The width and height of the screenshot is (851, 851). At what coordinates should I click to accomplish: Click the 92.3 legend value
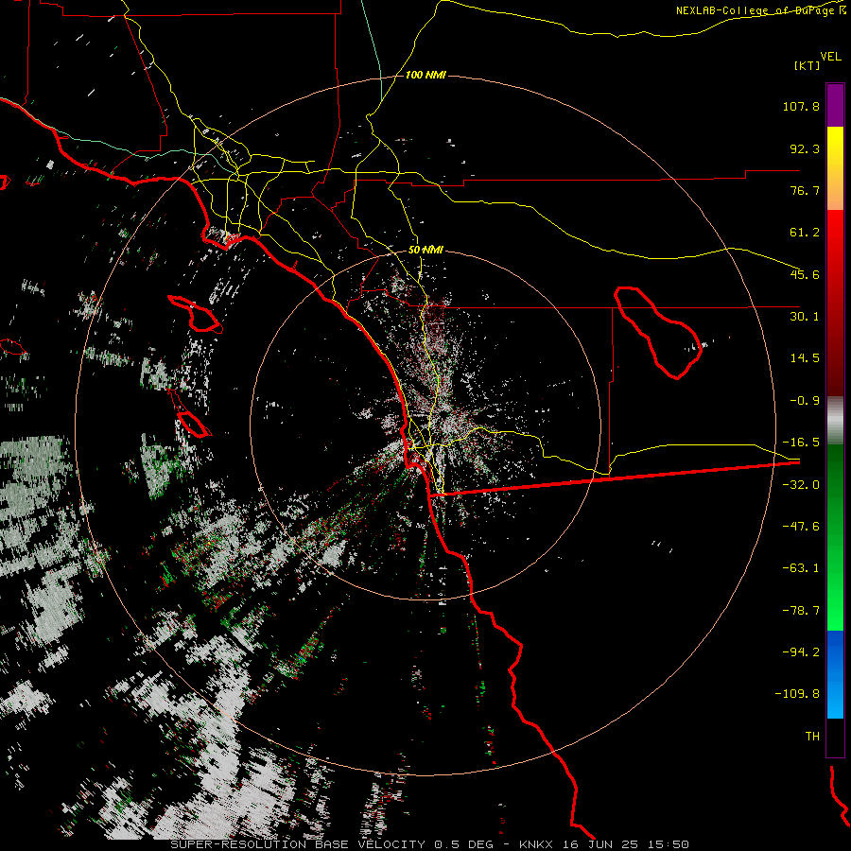coord(805,148)
